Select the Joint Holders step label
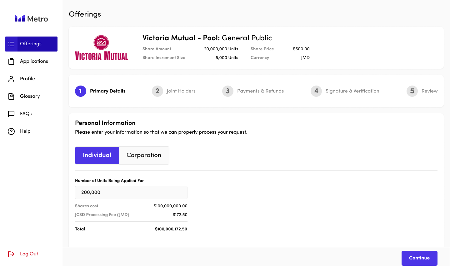This screenshot has height=266, width=450. (181, 91)
